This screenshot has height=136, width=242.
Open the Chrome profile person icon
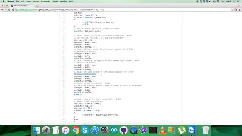point(240,6)
